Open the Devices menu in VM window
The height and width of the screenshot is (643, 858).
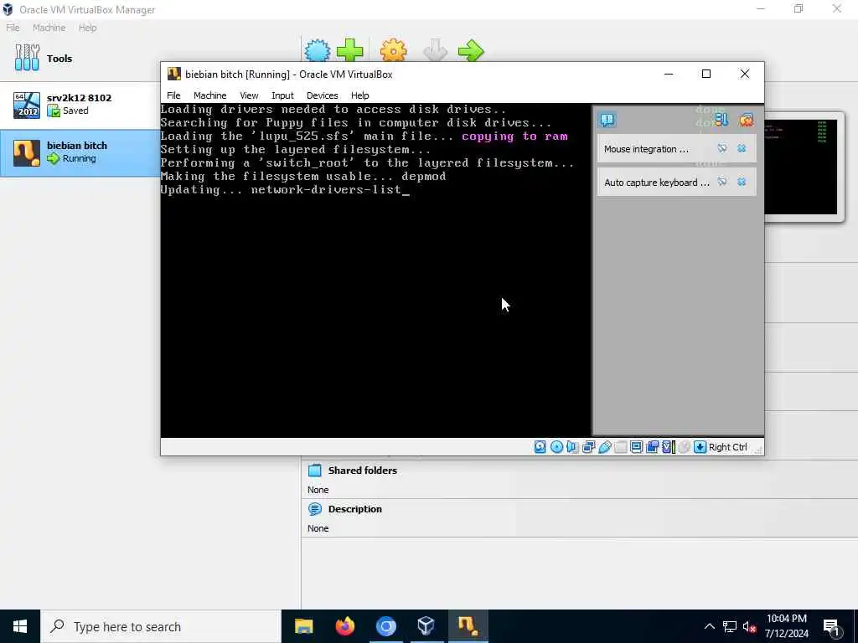point(322,95)
